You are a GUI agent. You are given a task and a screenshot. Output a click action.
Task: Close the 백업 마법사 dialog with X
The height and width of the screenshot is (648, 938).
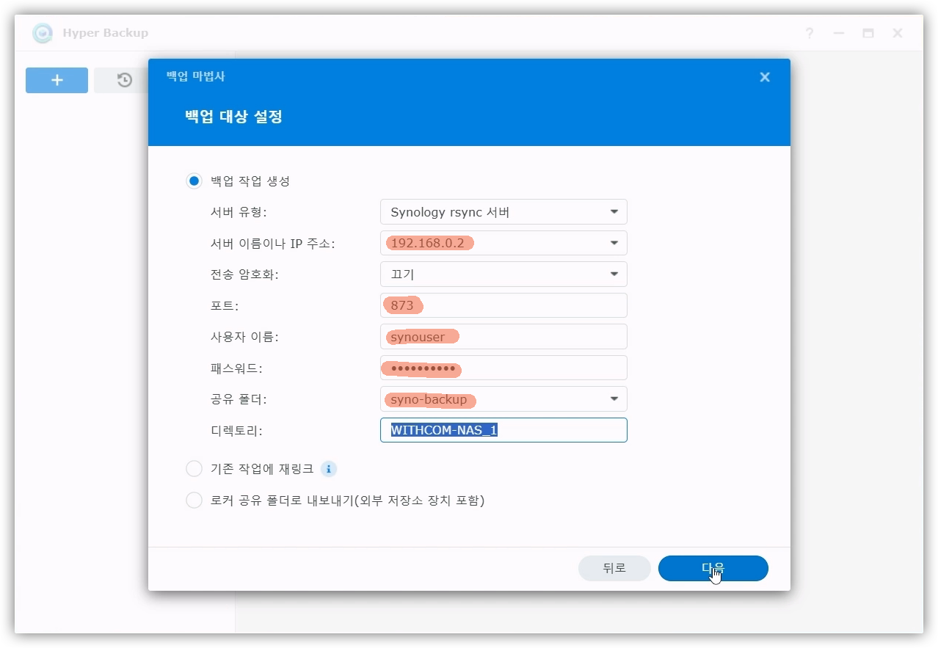(x=765, y=77)
